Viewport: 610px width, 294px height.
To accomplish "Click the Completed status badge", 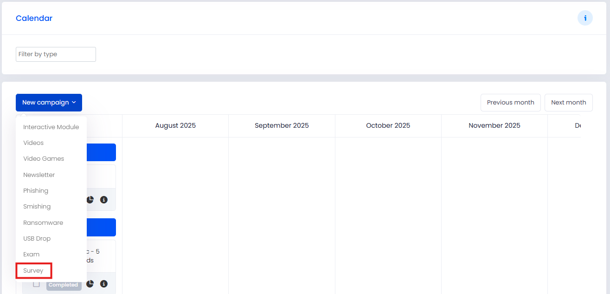I will (x=63, y=285).
